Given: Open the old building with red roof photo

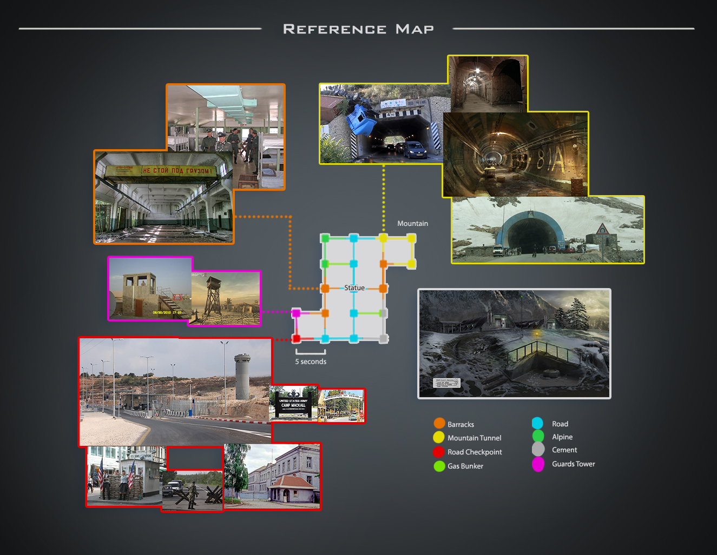Looking at the screenshot, I should click(272, 477).
